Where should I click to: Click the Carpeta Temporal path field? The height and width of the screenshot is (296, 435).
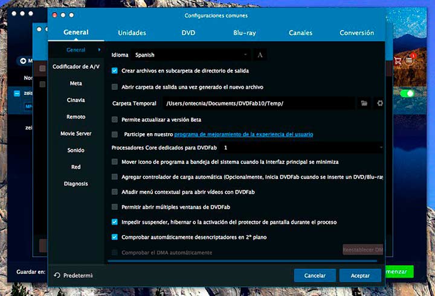[259, 103]
